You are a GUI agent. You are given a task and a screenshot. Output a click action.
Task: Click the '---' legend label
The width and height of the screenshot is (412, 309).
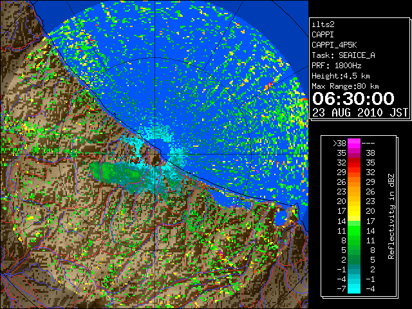click(x=368, y=143)
